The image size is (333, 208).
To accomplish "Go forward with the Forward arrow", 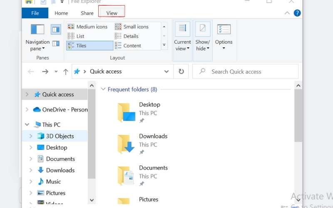I will 45,72.
